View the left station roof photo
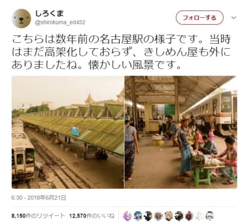The width and height of the screenshot is (246, 223). (68, 132)
